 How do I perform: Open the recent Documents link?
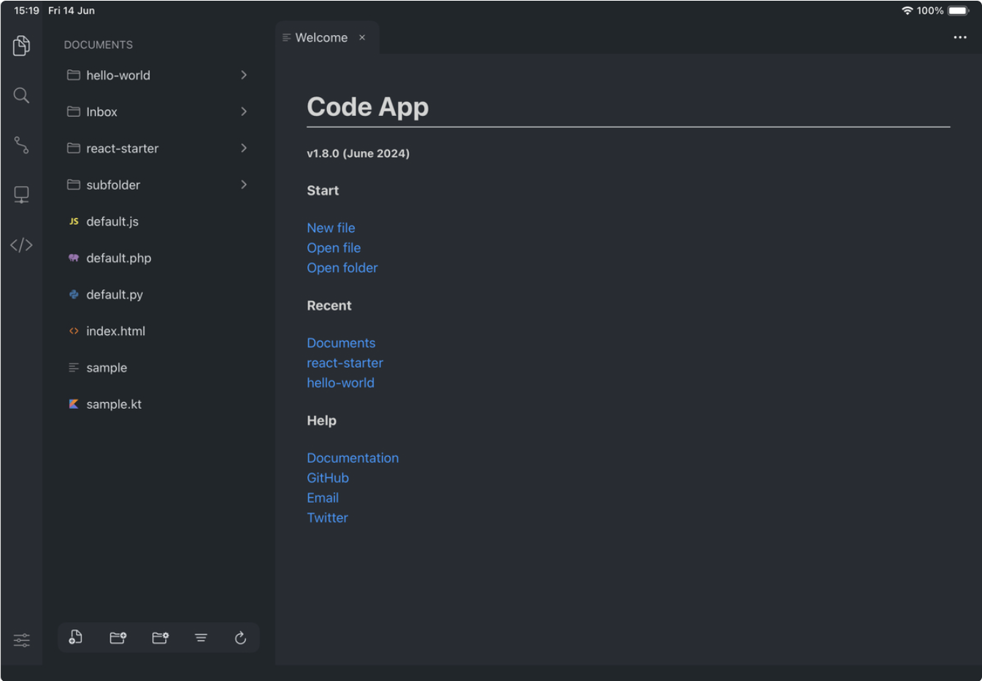(x=341, y=342)
